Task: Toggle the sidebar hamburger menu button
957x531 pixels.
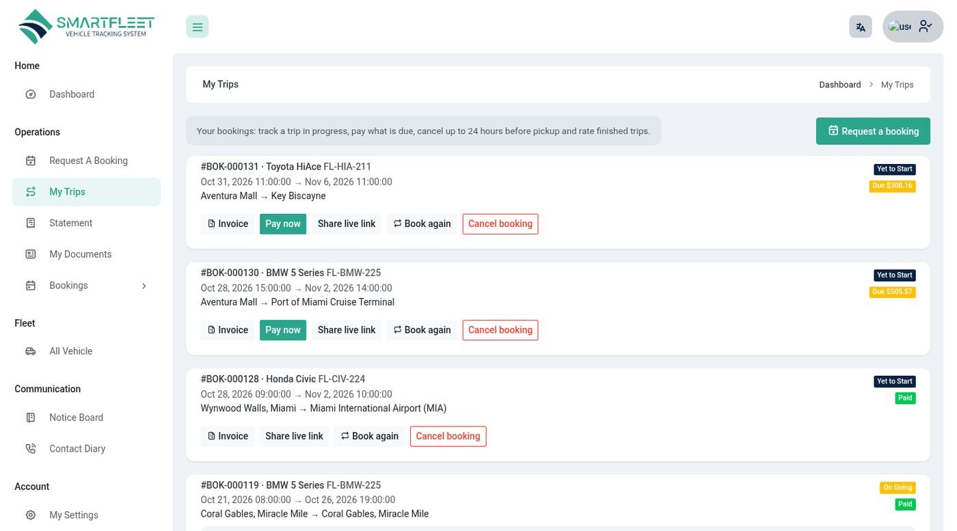Action: pyautogui.click(x=197, y=27)
